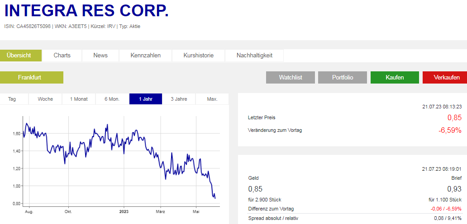Click the 1,00 y-axis label
The image size is (467, 224).
tap(16, 186)
